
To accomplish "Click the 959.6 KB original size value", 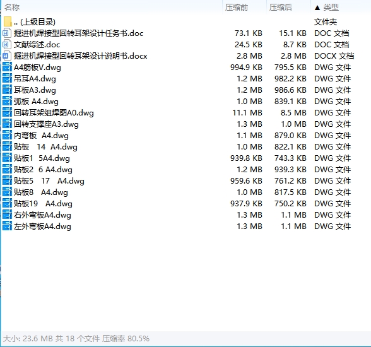I will [246, 180].
